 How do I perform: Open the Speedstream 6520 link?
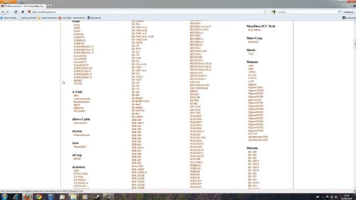tap(258, 140)
